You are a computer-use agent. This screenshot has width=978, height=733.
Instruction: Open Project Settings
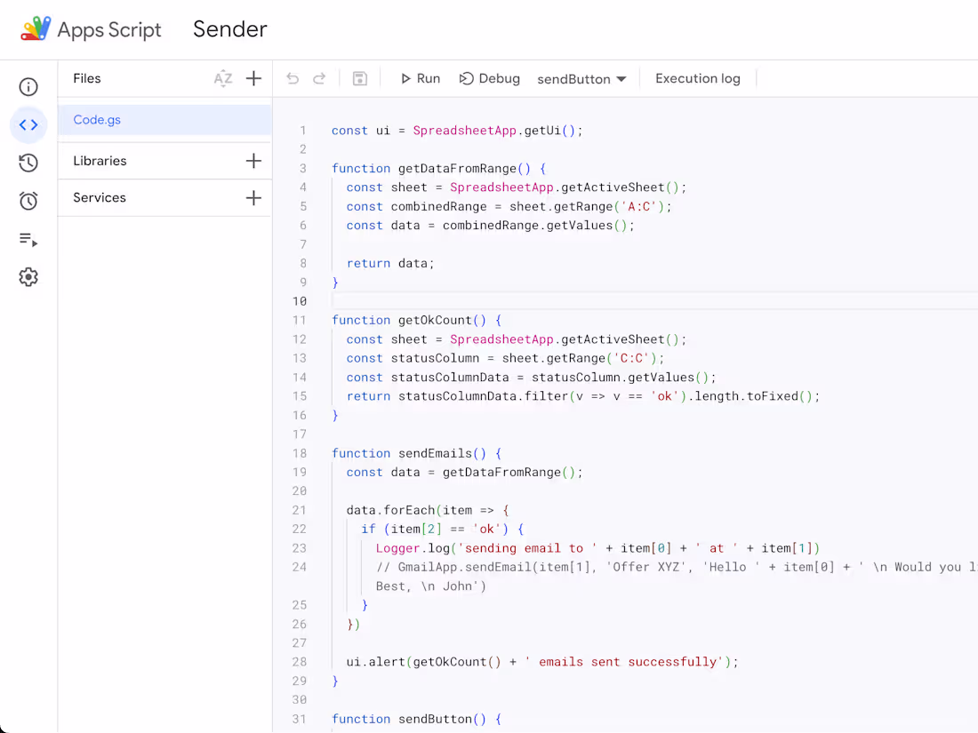point(28,276)
